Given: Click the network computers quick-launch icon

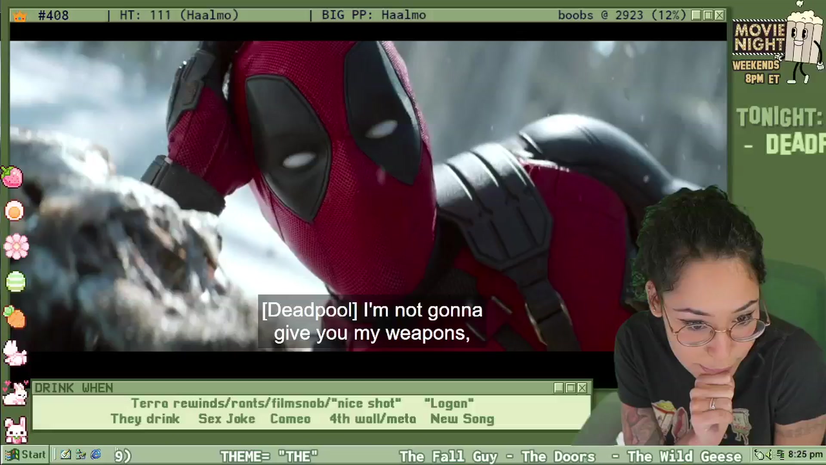Looking at the screenshot, I should (81, 455).
